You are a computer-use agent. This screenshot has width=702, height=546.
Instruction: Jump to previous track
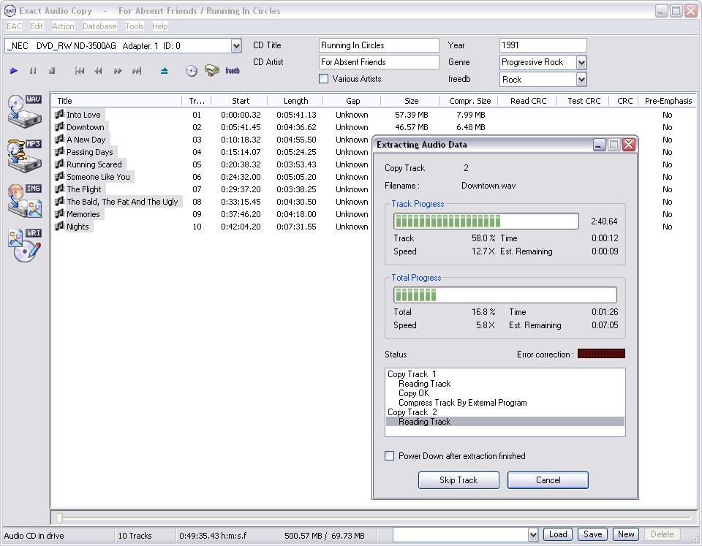point(80,71)
